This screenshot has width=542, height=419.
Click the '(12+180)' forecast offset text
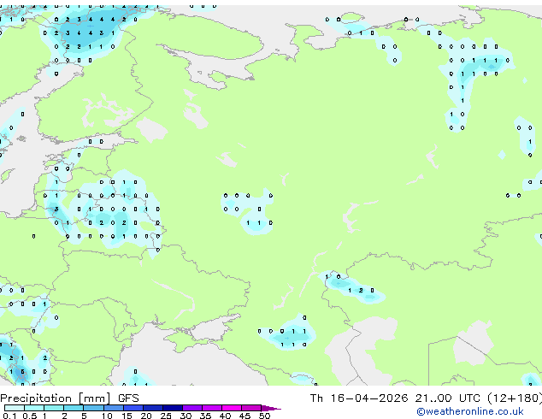(515, 398)
